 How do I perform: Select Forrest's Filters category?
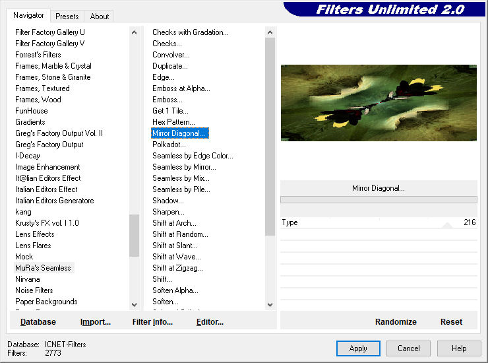pyautogui.click(x=38, y=55)
